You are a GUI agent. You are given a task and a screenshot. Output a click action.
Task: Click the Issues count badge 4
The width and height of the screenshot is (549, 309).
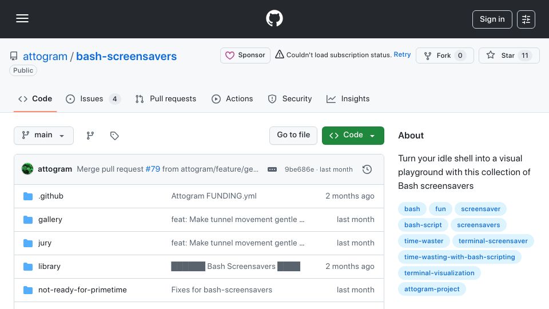tap(114, 99)
